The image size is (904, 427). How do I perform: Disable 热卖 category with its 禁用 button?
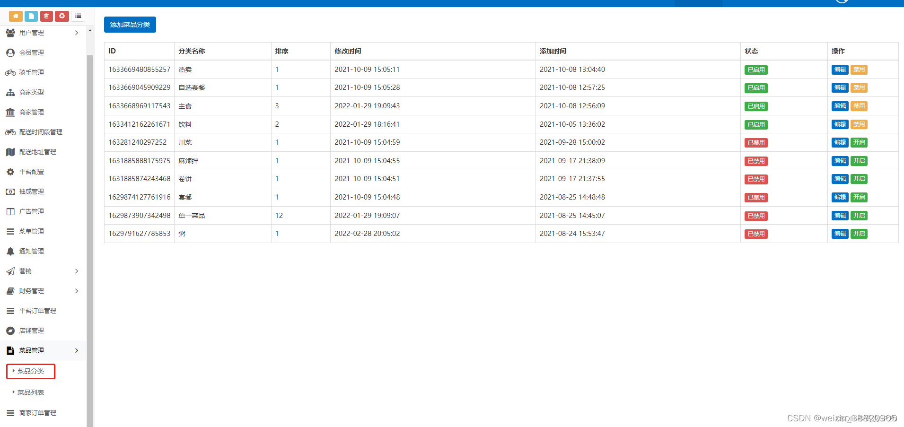pyautogui.click(x=859, y=70)
